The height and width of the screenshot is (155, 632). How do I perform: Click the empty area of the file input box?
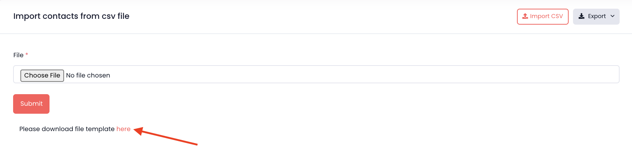[364, 75]
